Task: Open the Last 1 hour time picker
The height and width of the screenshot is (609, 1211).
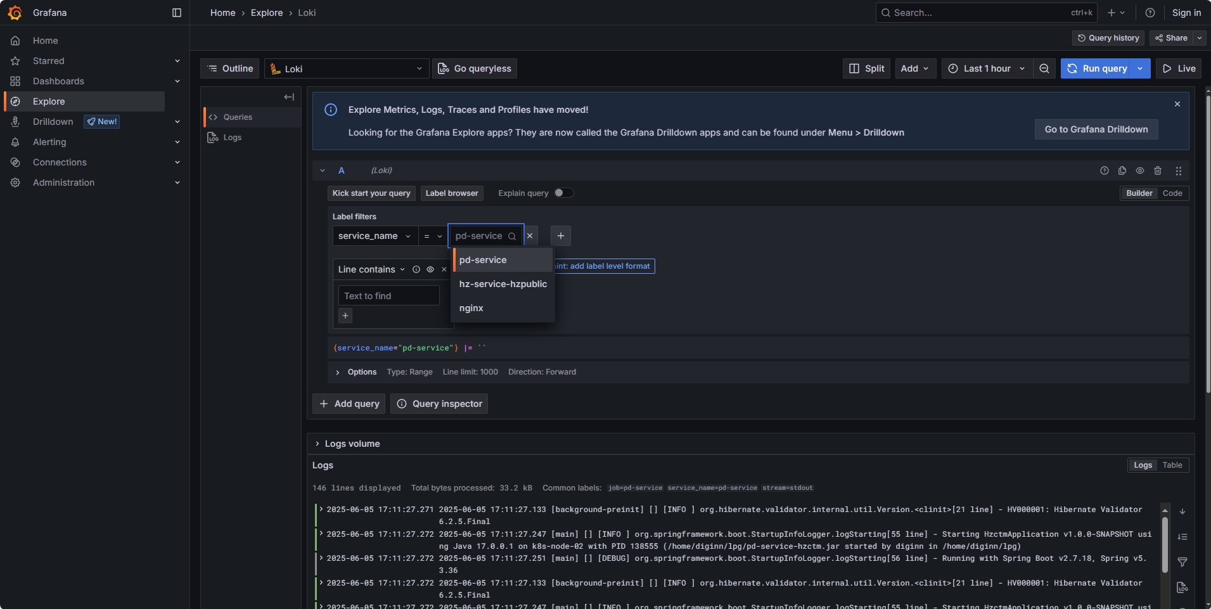Action: point(986,68)
